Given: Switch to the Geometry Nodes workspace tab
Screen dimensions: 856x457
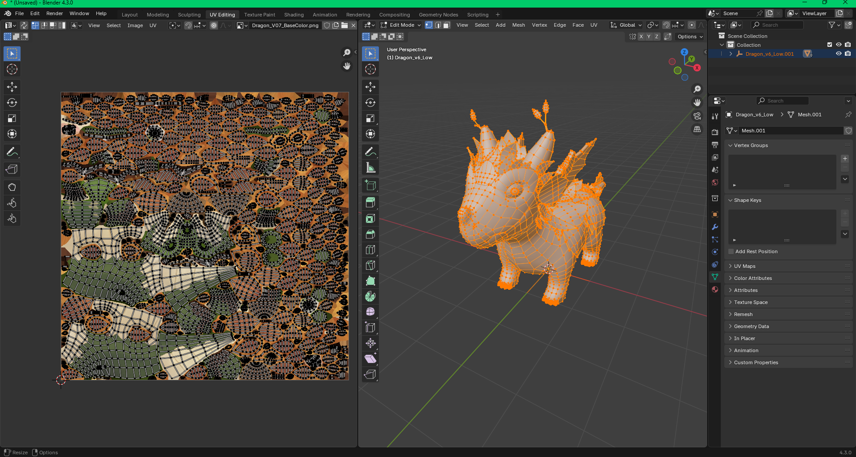Looking at the screenshot, I should pos(438,15).
